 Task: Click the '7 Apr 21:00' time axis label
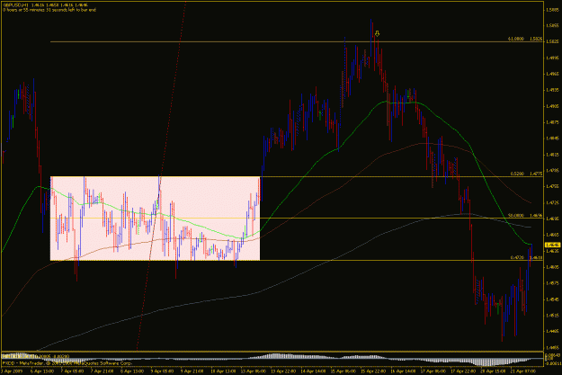102,371
